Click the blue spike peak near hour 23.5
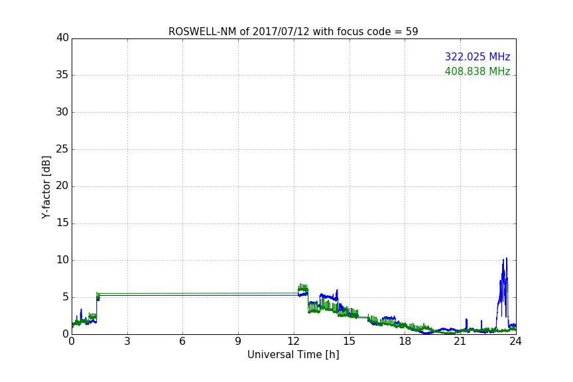Image resolution: width=573 pixels, height=382 pixels. pos(506,259)
